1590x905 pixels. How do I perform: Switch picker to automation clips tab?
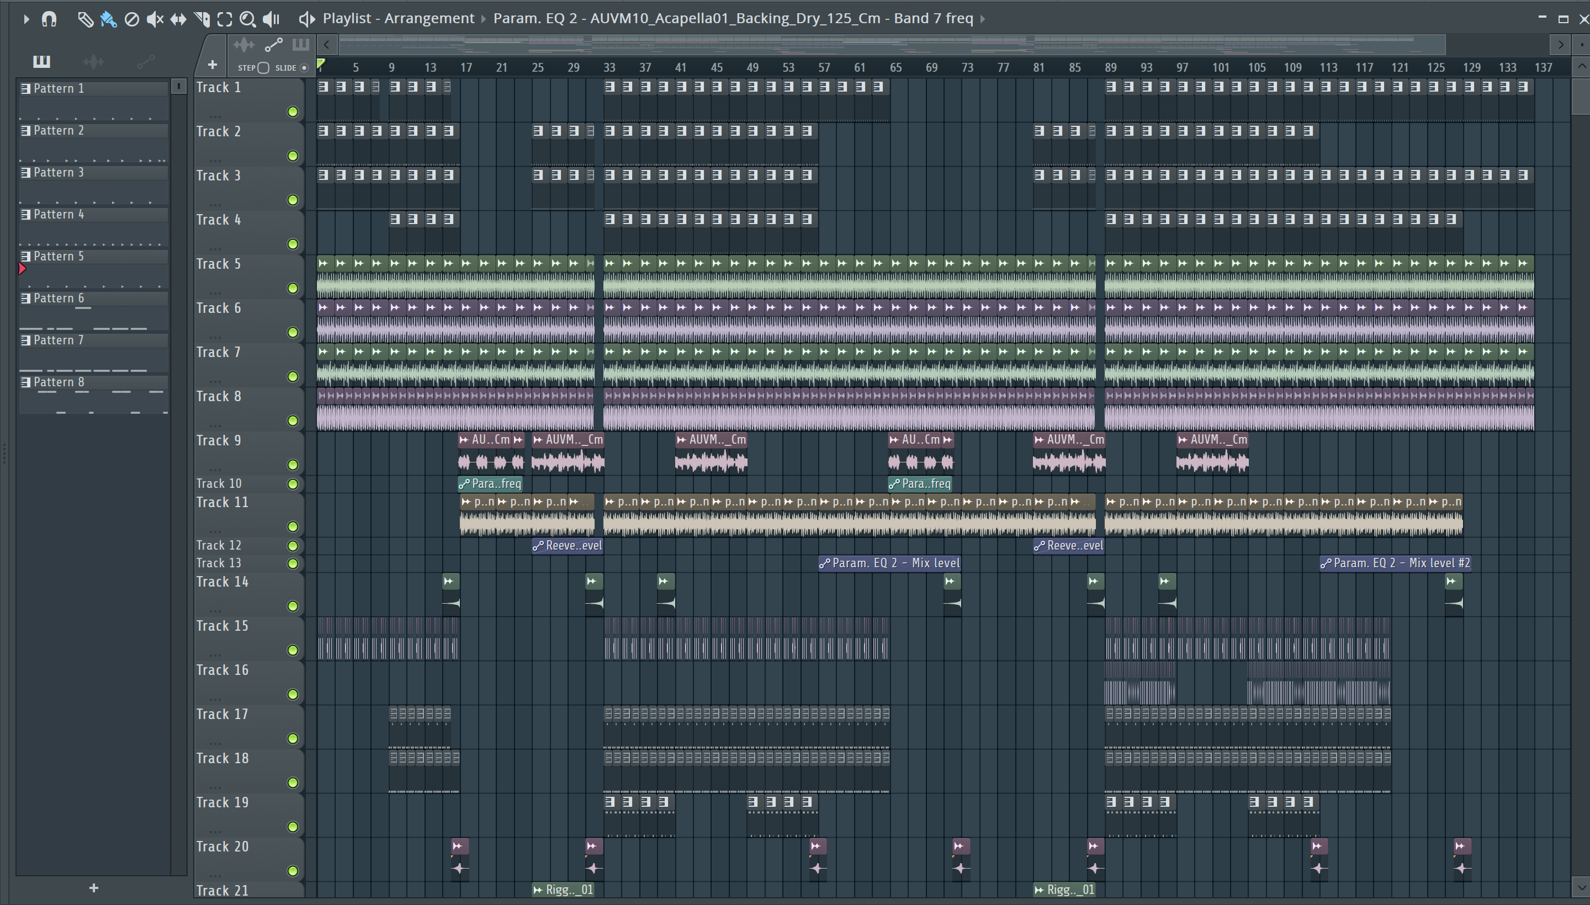pyautogui.click(x=146, y=61)
